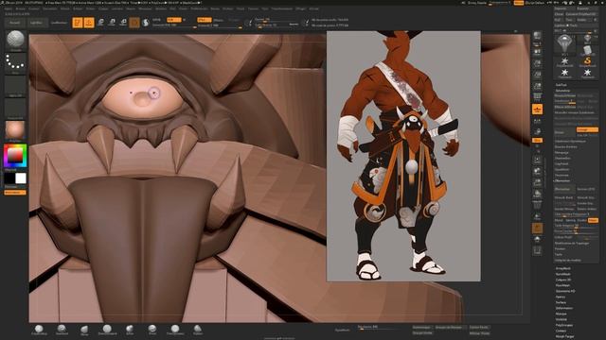The image size is (606, 340).
Task: Toggle the Zsub button next to Zadd
Action: (219, 20)
